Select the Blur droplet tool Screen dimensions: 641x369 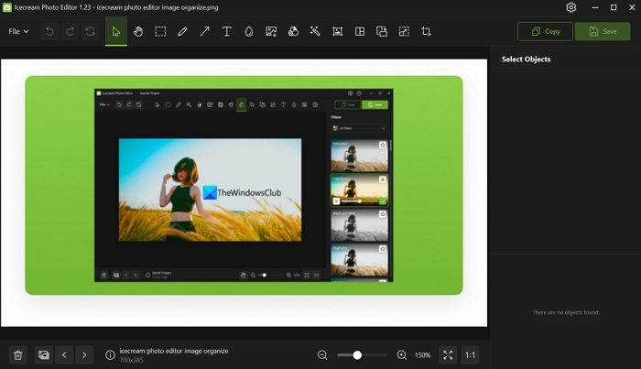(x=249, y=31)
